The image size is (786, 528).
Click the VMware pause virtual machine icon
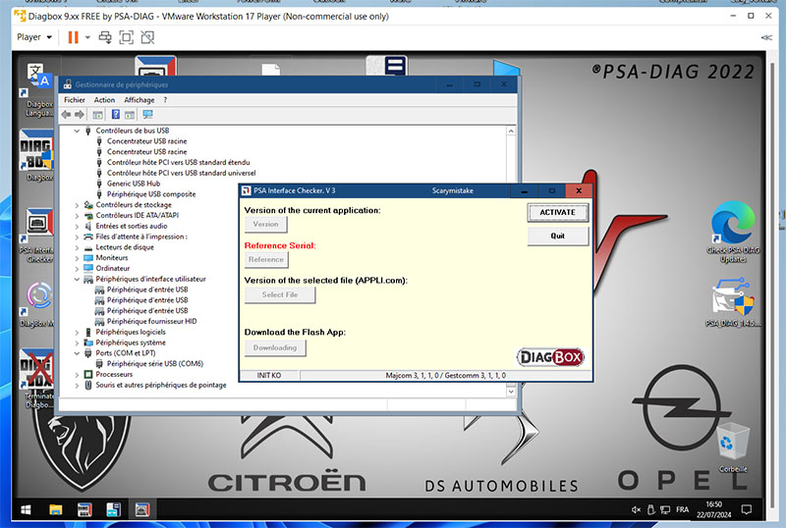tap(73, 37)
